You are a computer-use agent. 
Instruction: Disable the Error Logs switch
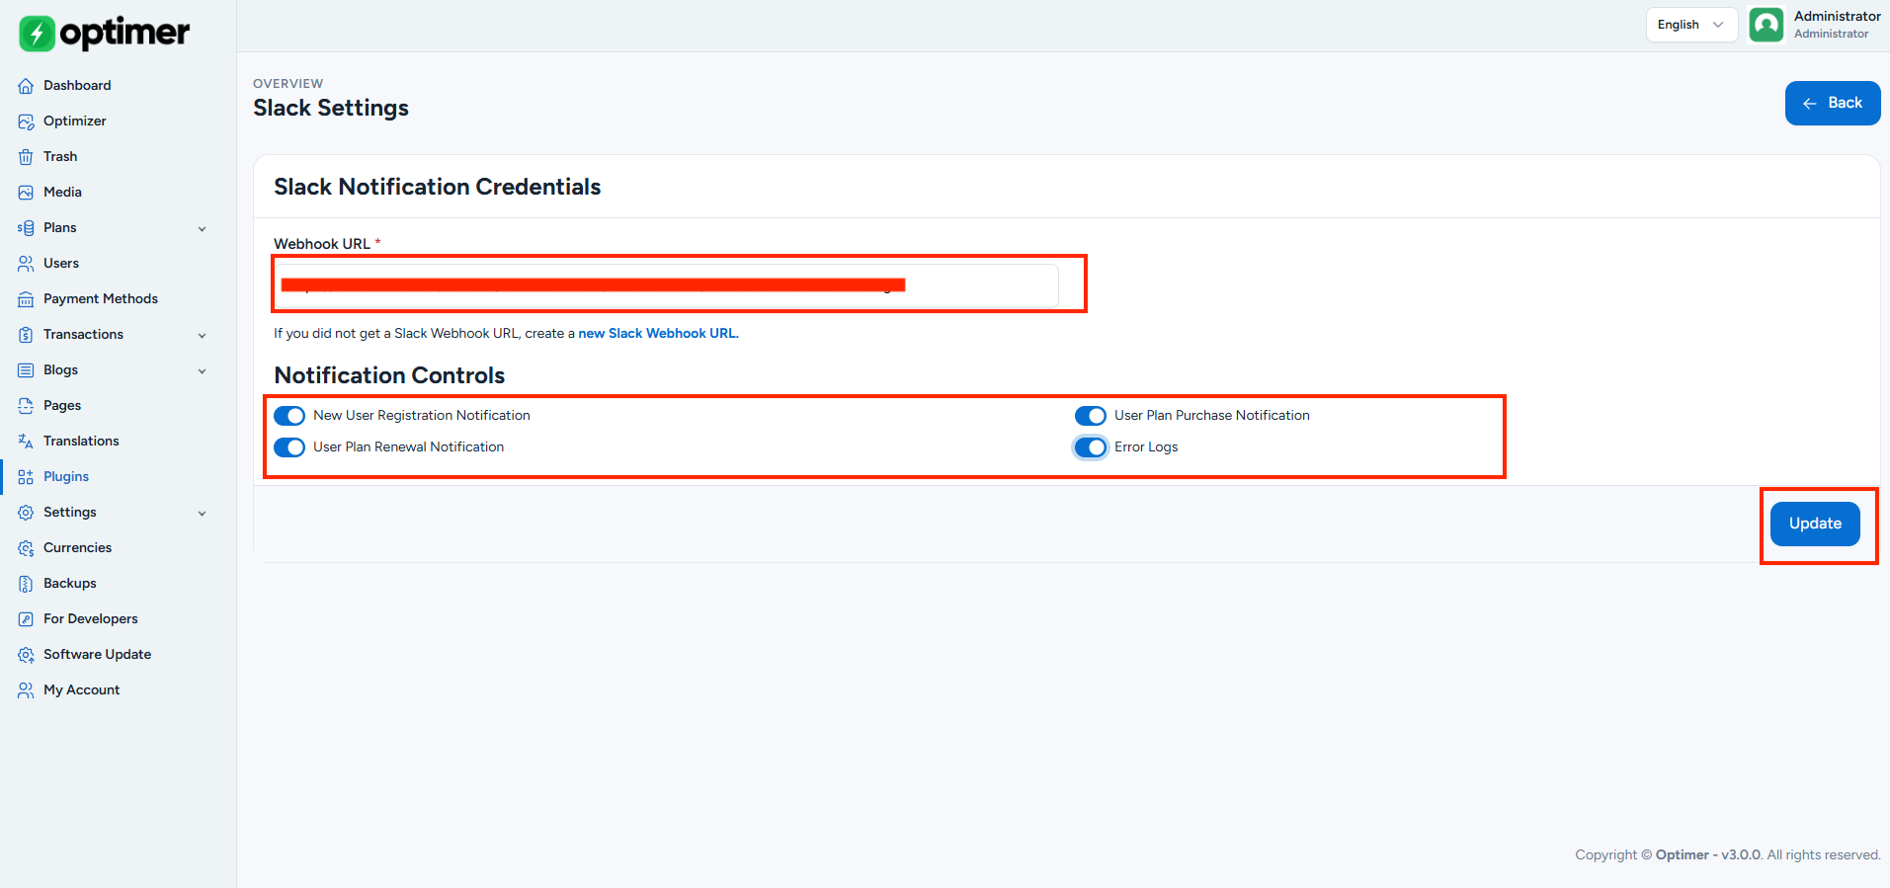pos(1091,447)
